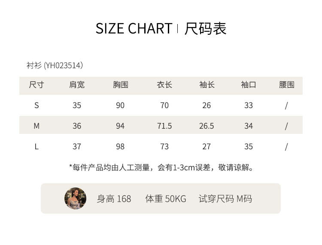322x245 pixels.
Task: Select the 尺寸 column header
Action: (36, 85)
